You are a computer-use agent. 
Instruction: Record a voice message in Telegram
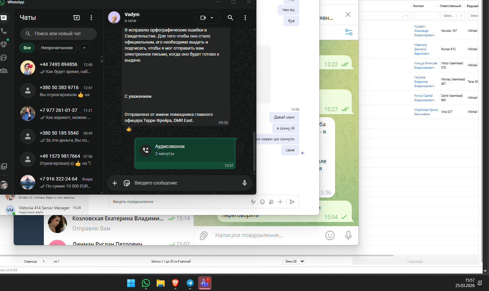[348, 236]
